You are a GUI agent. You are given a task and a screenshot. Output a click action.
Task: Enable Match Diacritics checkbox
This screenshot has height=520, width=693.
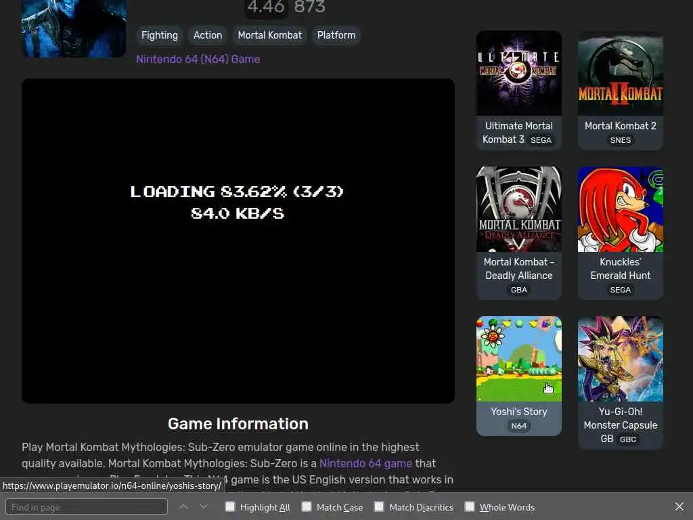click(x=379, y=506)
